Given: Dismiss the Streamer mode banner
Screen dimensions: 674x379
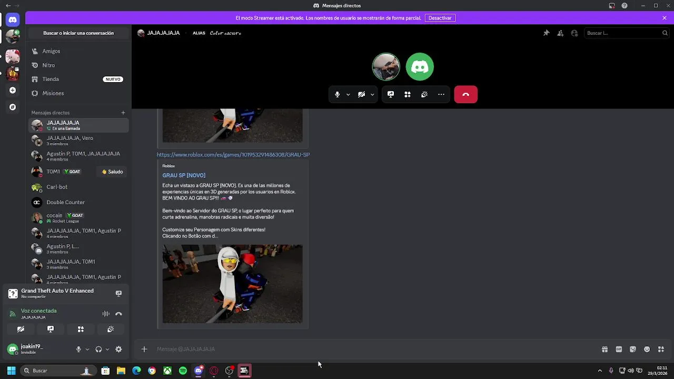Looking at the screenshot, I should (x=665, y=18).
